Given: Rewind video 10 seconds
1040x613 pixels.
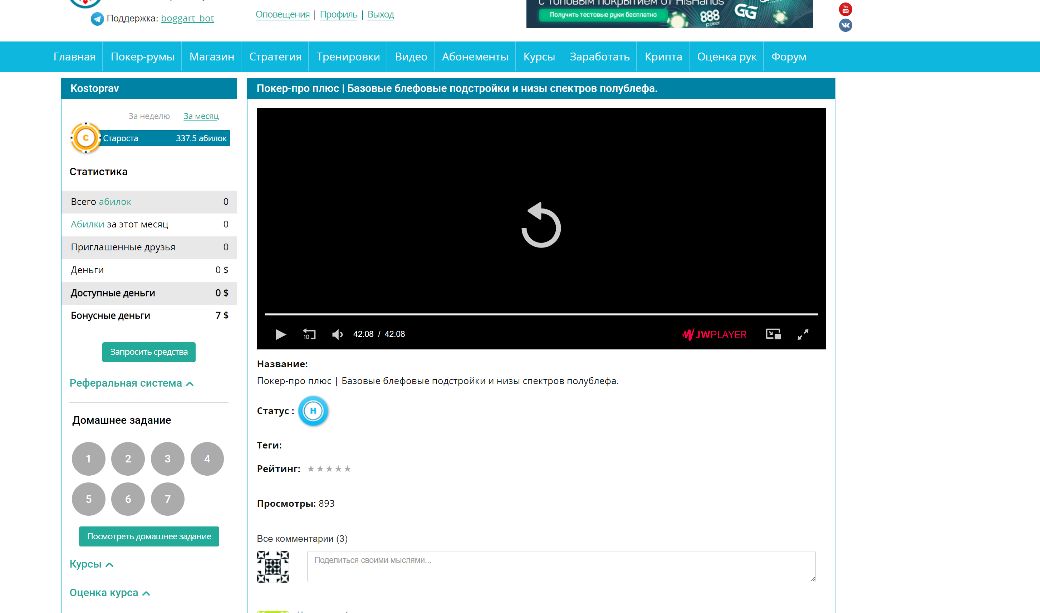Looking at the screenshot, I should pos(309,334).
